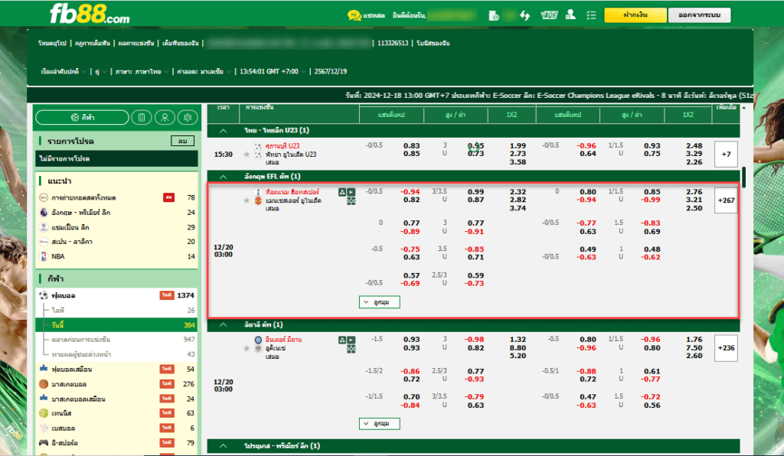
Task: Click the transfer arrows icon in the header
Action: 524,15
